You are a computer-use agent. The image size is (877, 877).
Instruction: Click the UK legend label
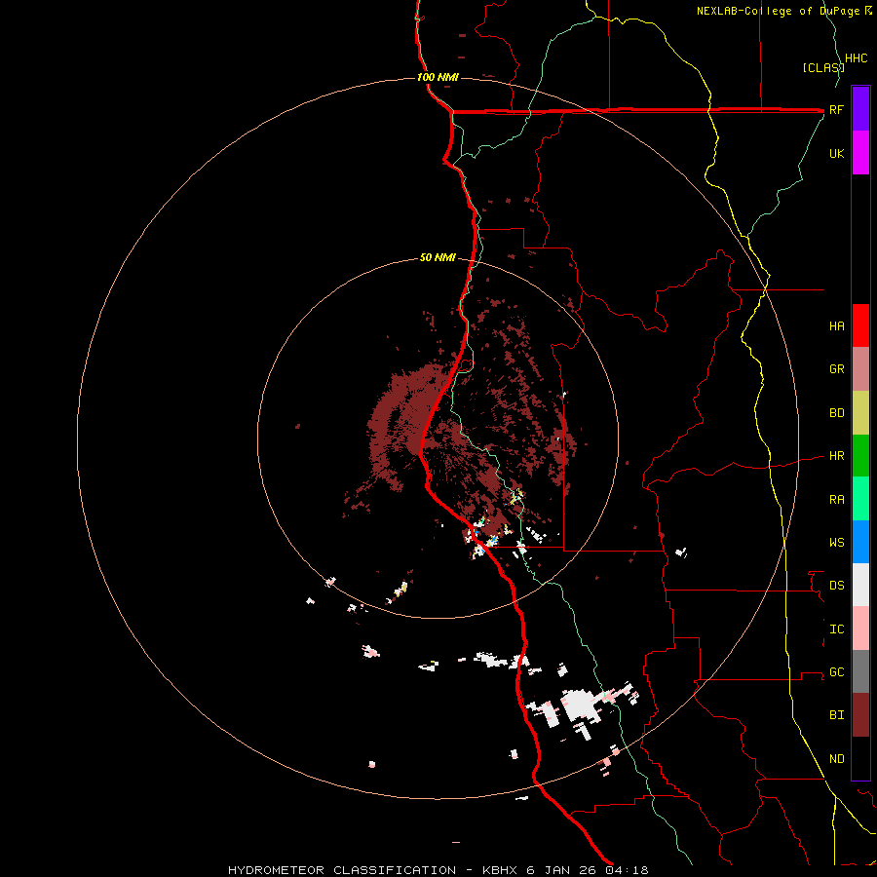[x=836, y=153]
